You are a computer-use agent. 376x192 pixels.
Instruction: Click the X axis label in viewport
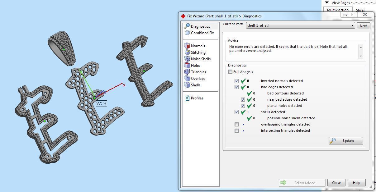click(x=124, y=85)
